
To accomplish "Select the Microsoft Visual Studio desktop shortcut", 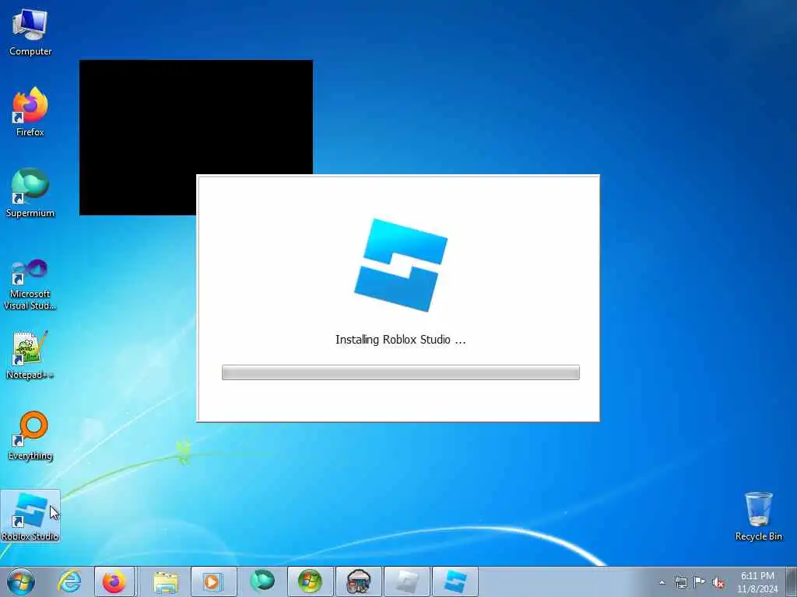I will tap(30, 285).
